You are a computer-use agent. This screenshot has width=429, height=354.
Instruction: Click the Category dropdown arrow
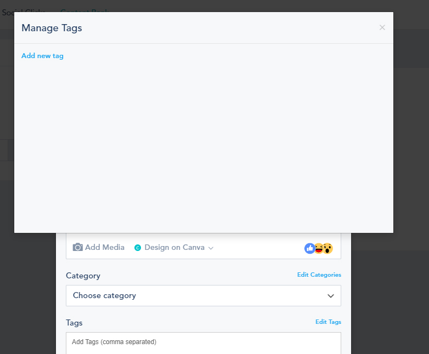[331, 296]
